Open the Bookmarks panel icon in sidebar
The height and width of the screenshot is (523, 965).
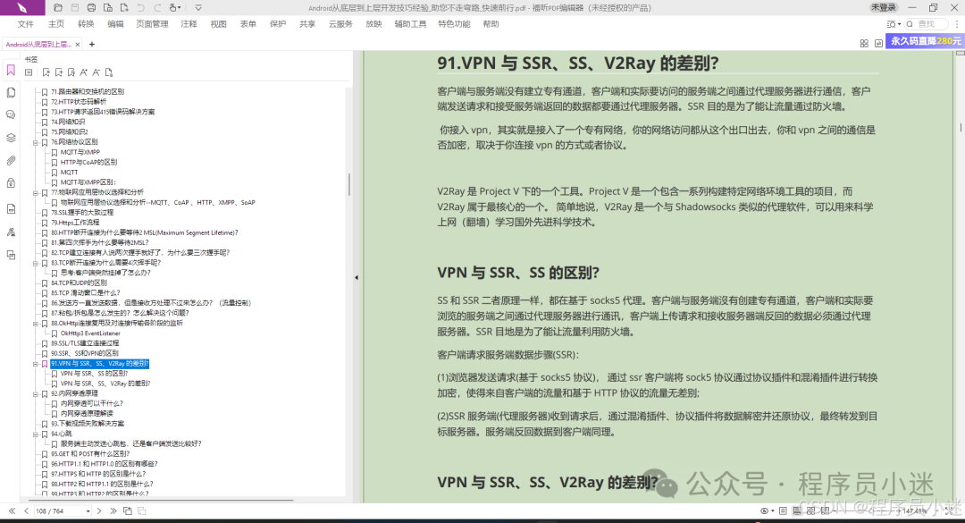tap(11, 71)
